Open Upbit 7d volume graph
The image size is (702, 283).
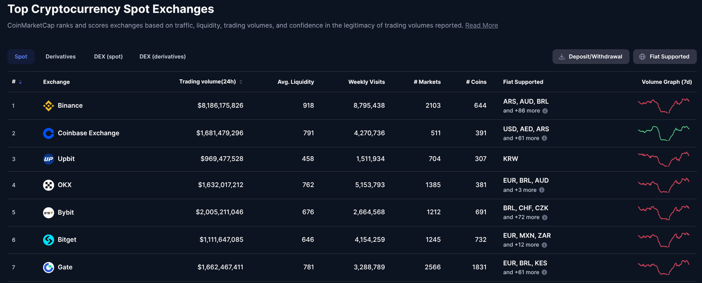664,159
